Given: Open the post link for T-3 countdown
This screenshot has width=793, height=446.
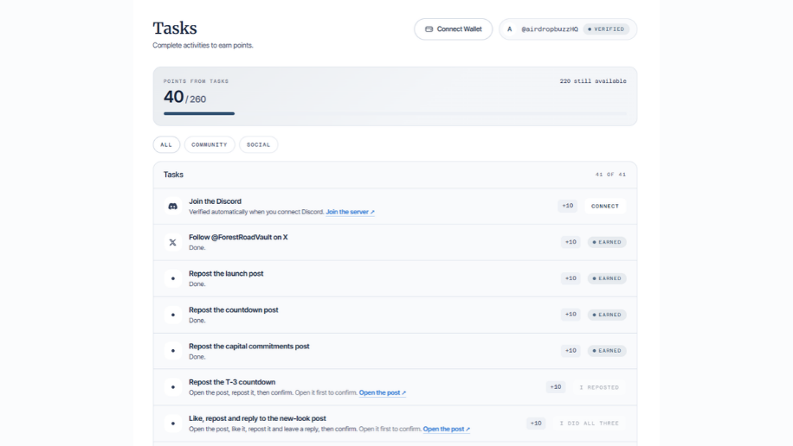Looking at the screenshot, I should pyautogui.click(x=383, y=393).
